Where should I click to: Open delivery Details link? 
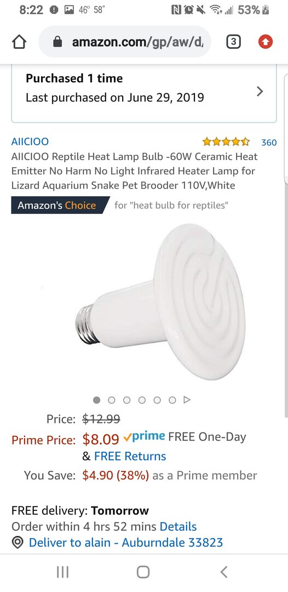tap(178, 526)
